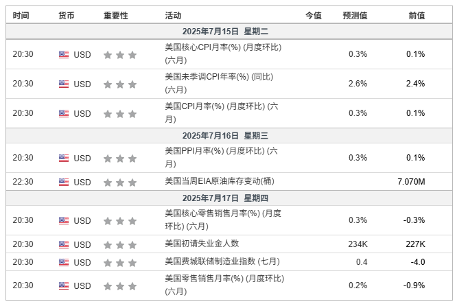Click the 前值 column header
The image size is (457, 304).
(417, 15)
